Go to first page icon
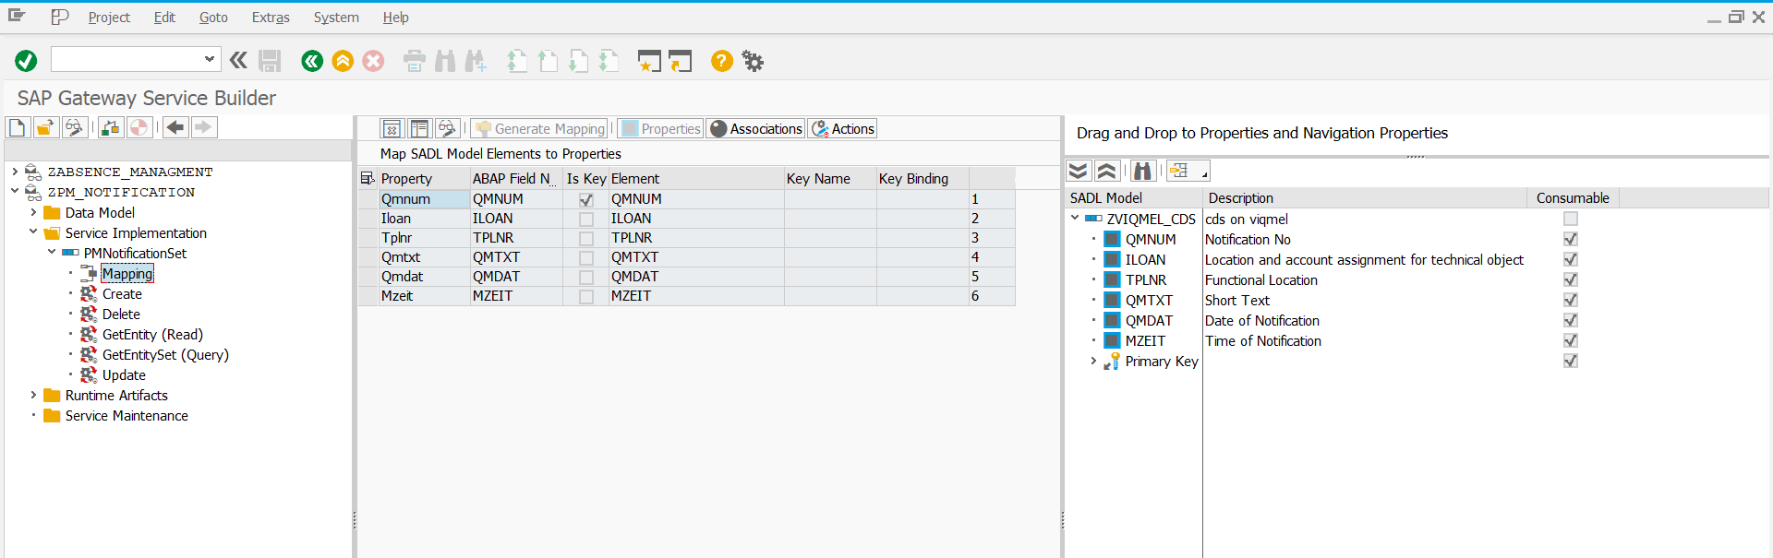 [517, 61]
